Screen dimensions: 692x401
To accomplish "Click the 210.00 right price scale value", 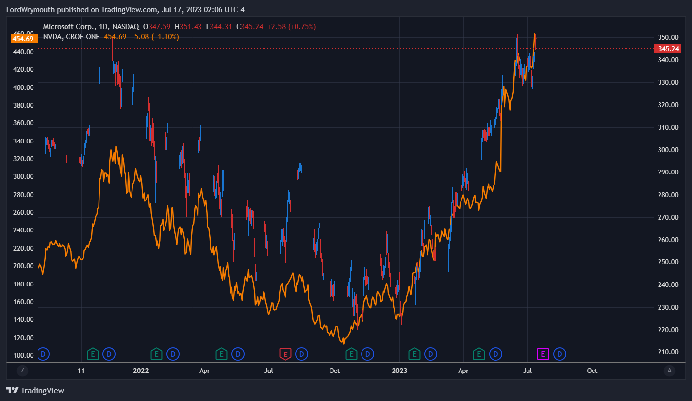I will pyautogui.click(x=669, y=352).
